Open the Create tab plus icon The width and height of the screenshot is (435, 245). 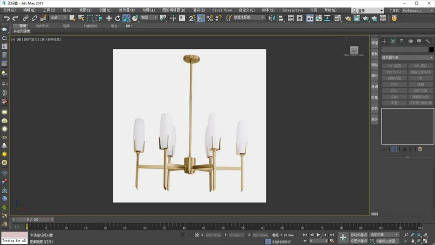pyautogui.click(x=384, y=41)
